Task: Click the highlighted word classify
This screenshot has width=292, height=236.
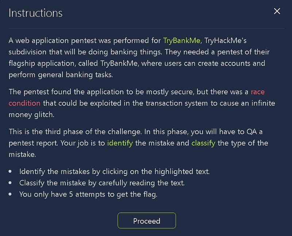Action: pos(204,143)
